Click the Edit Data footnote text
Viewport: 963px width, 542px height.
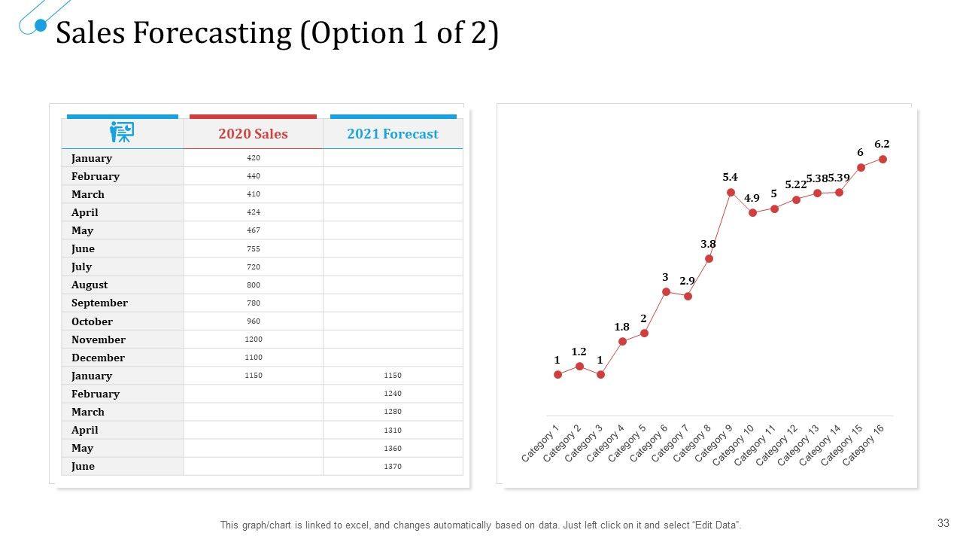[480, 525]
